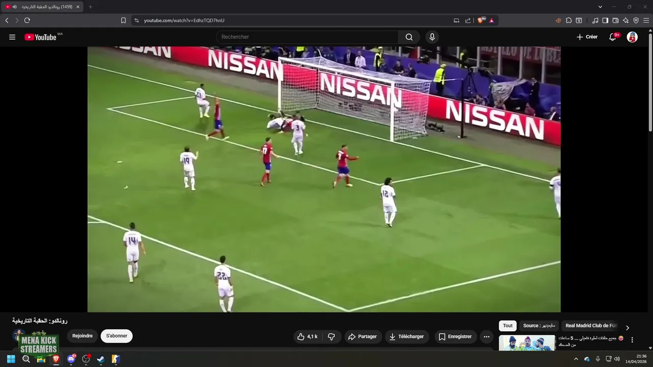The height and width of the screenshot is (367, 653).
Task: Open Counter-Strike from the taskbar
Action: 116,359
